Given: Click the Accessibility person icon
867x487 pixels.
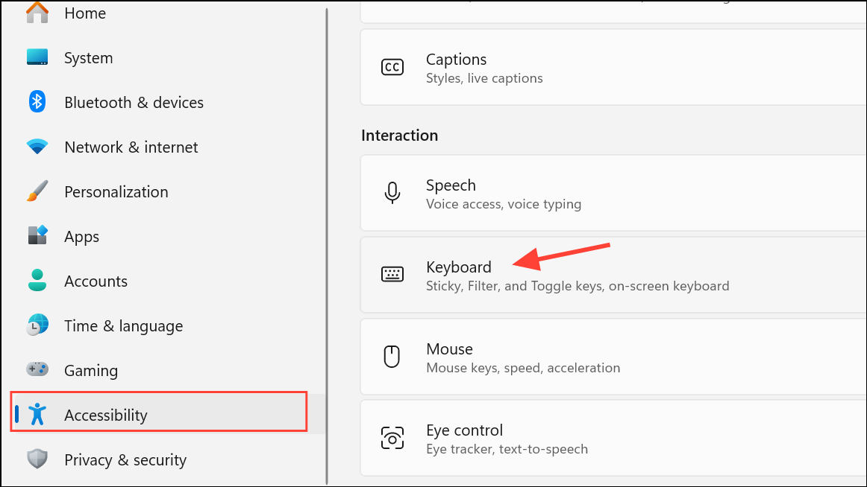Looking at the screenshot, I should [x=37, y=414].
